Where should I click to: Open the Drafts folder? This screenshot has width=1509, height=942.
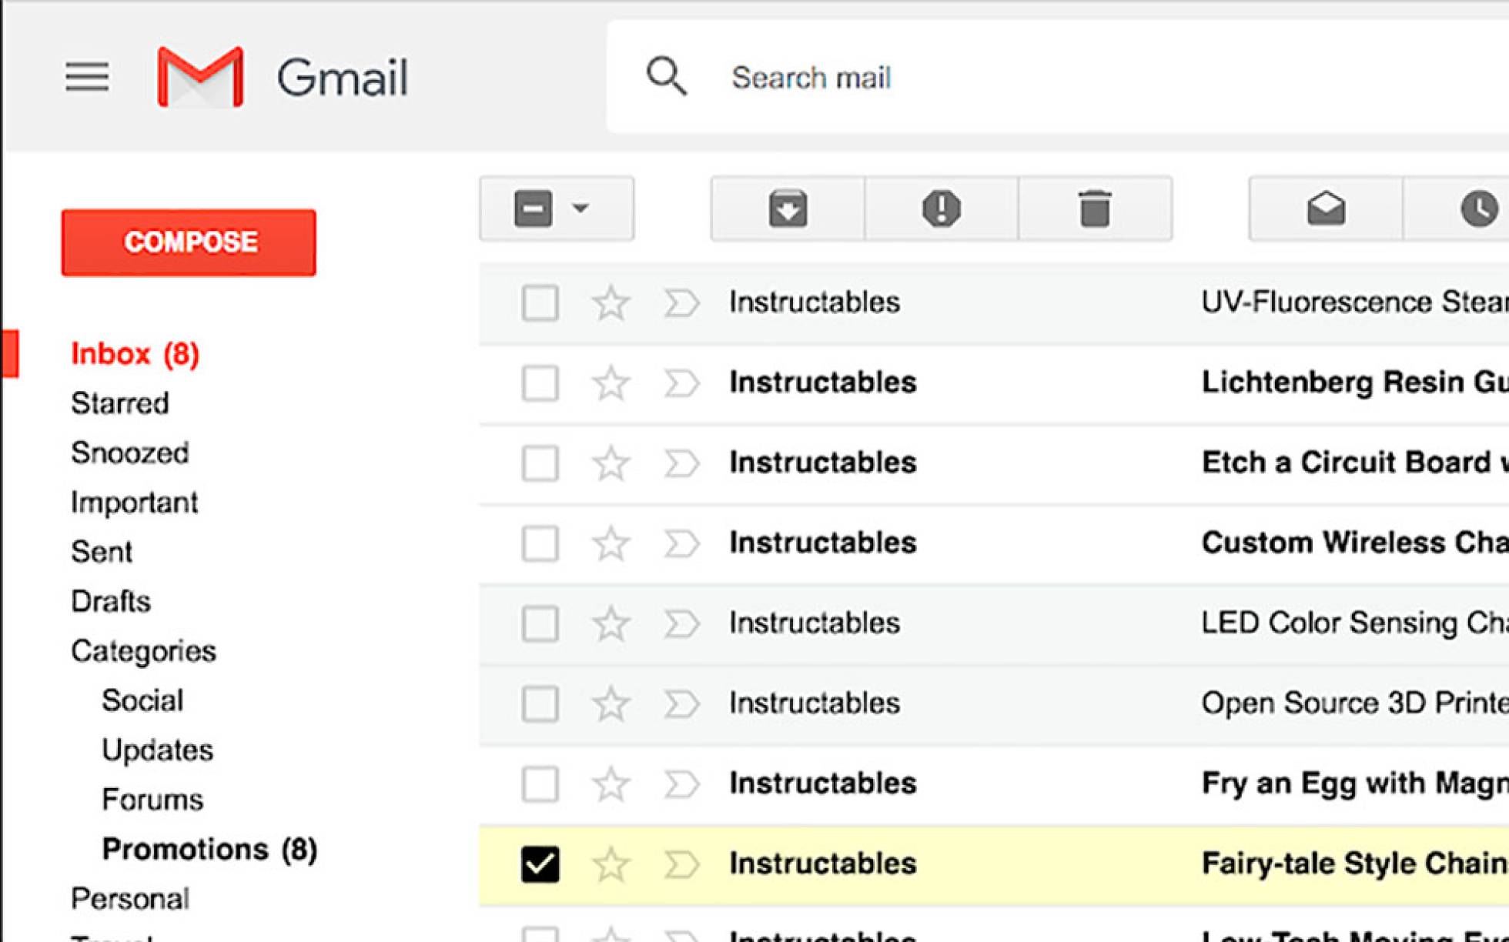(x=110, y=601)
